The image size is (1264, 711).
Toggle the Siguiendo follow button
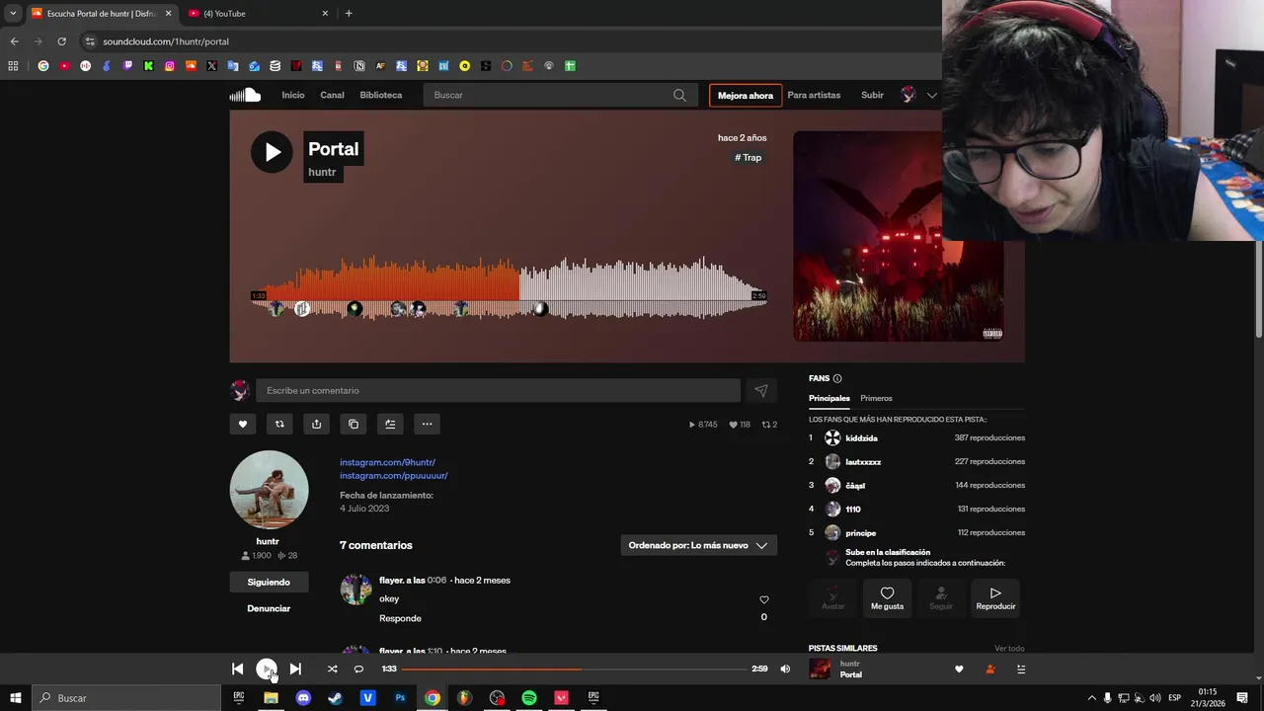269,582
